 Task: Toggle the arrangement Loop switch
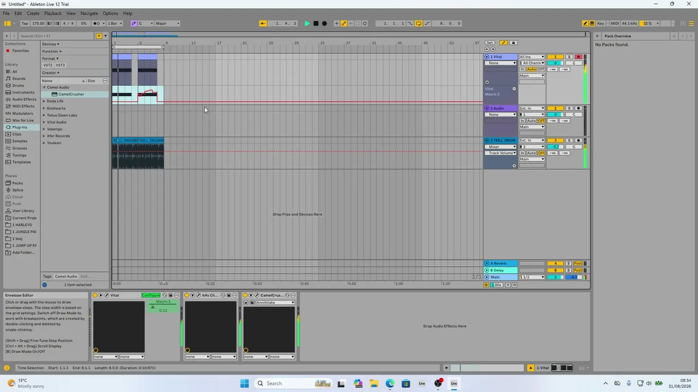[x=418, y=23]
